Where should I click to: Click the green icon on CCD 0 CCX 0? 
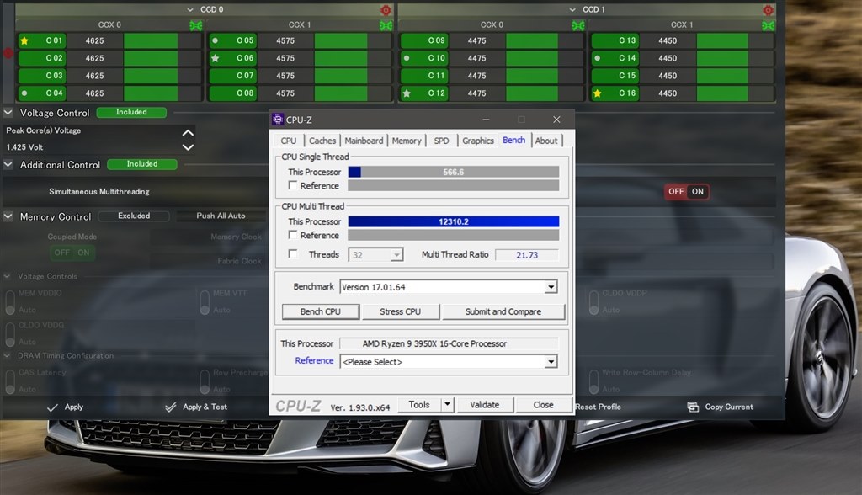click(195, 25)
